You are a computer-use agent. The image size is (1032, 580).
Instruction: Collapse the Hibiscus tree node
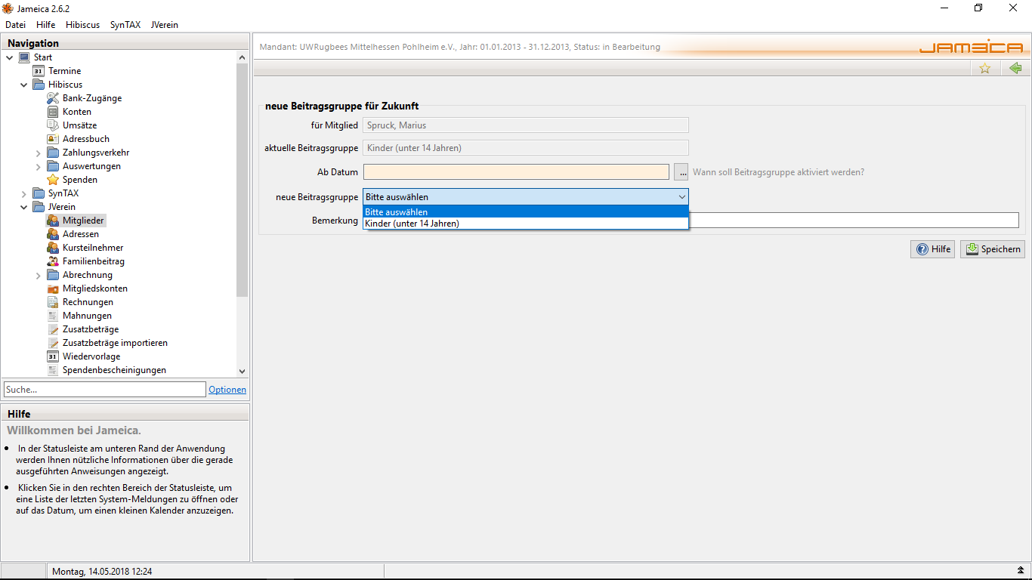[24, 85]
